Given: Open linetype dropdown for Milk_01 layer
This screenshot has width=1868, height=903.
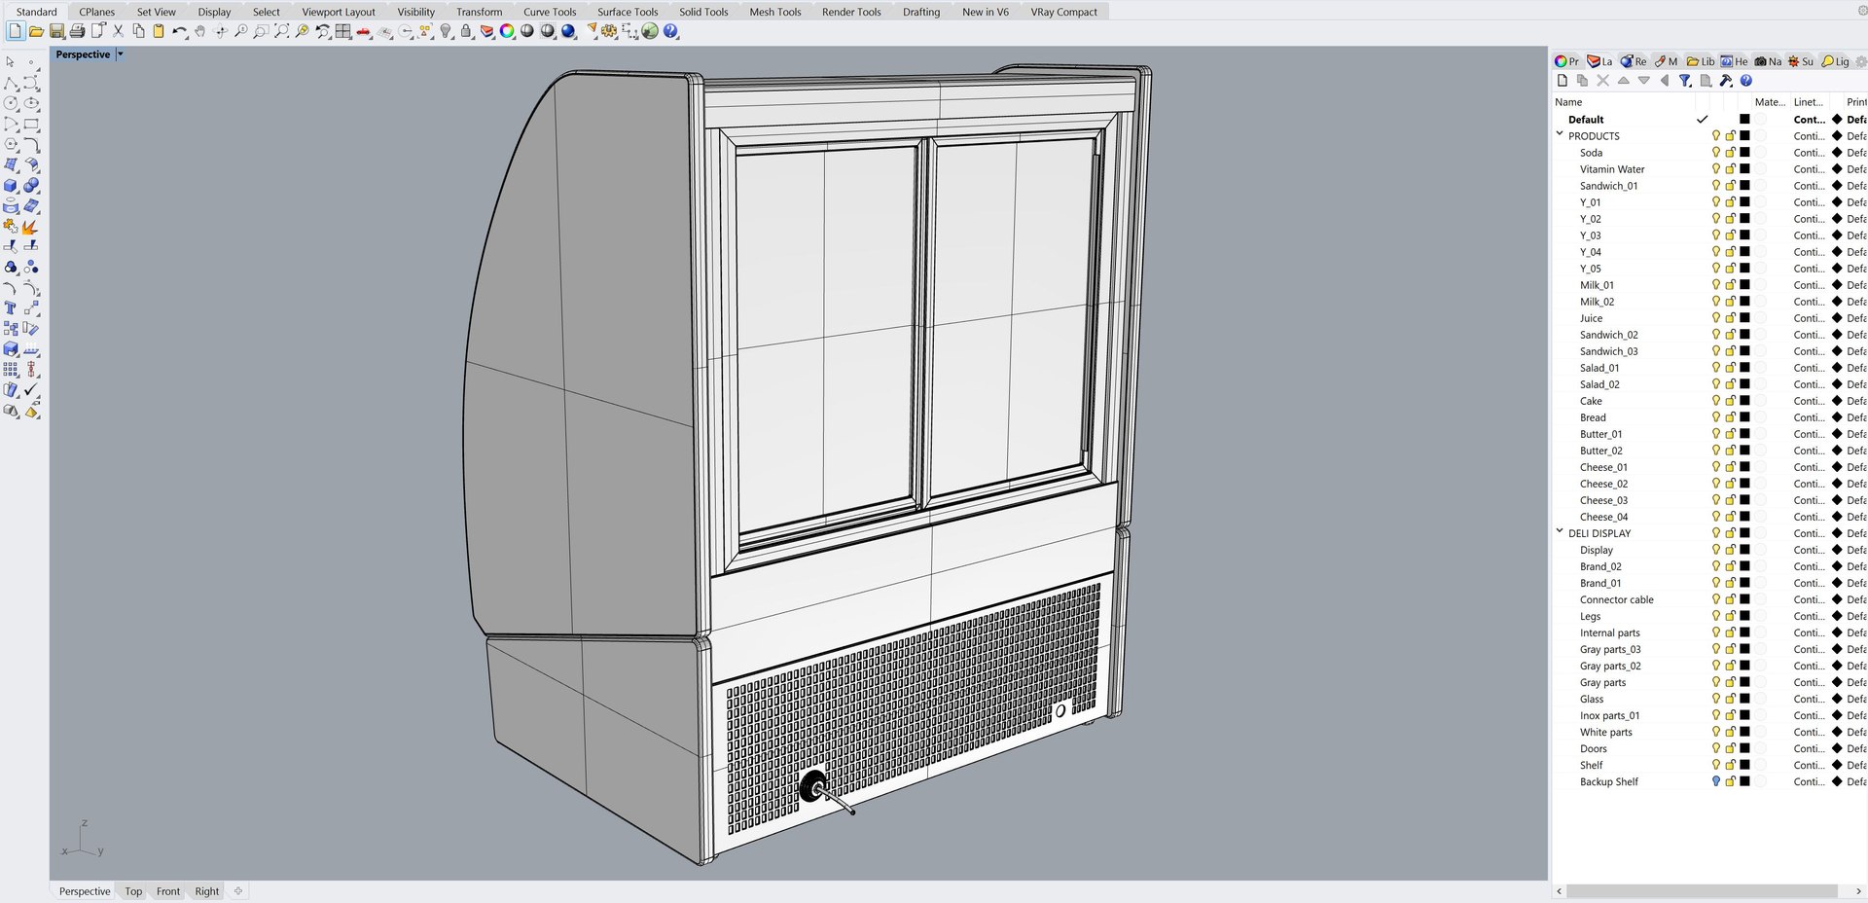Looking at the screenshot, I should pos(1809,285).
